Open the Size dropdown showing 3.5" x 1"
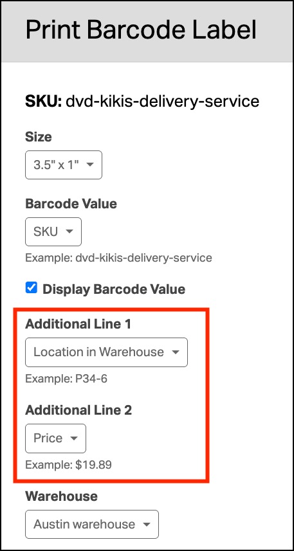 click(x=64, y=165)
